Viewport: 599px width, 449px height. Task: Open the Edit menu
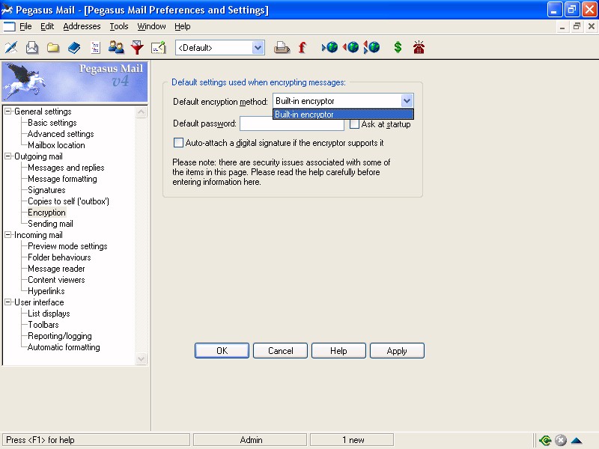47,26
